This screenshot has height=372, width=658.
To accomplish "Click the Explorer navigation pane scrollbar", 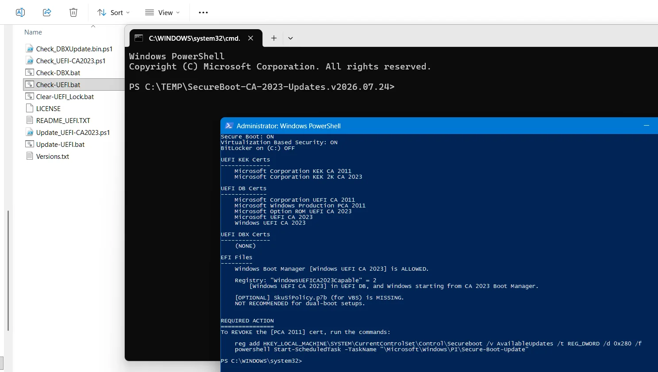I will [8, 270].
